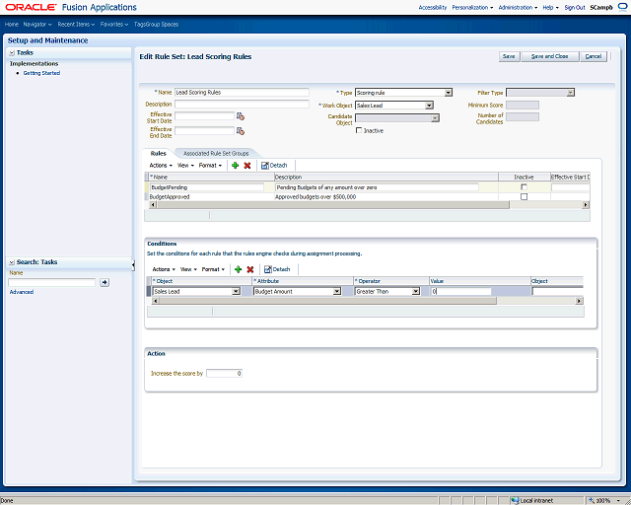
Task: Click inside the Name field Lead Scoring Rules
Action: pos(242,92)
